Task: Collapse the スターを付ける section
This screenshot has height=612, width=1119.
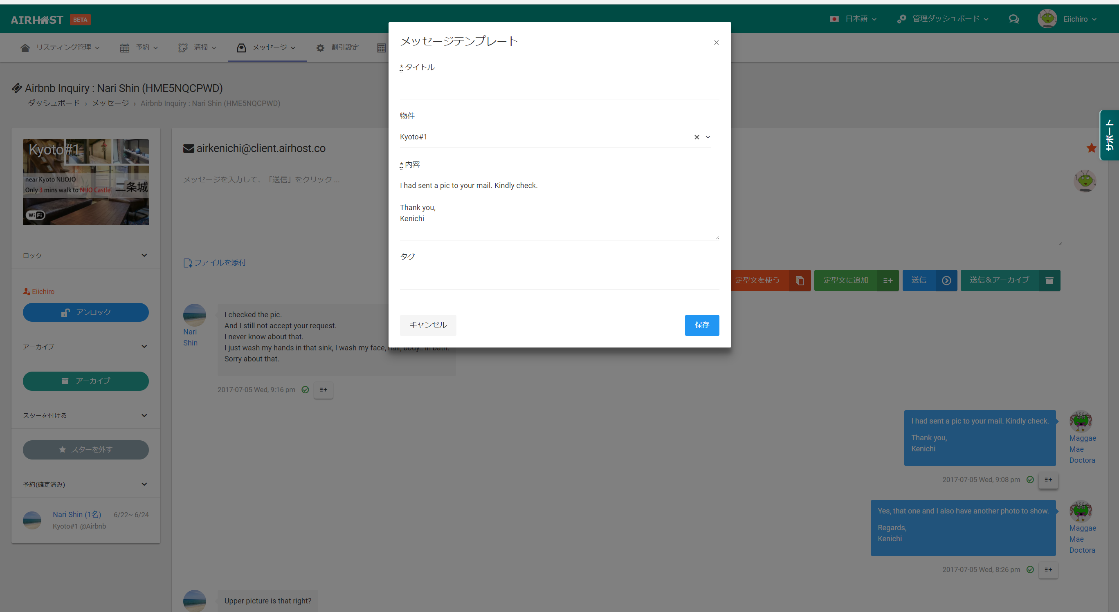Action: click(144, 416)
